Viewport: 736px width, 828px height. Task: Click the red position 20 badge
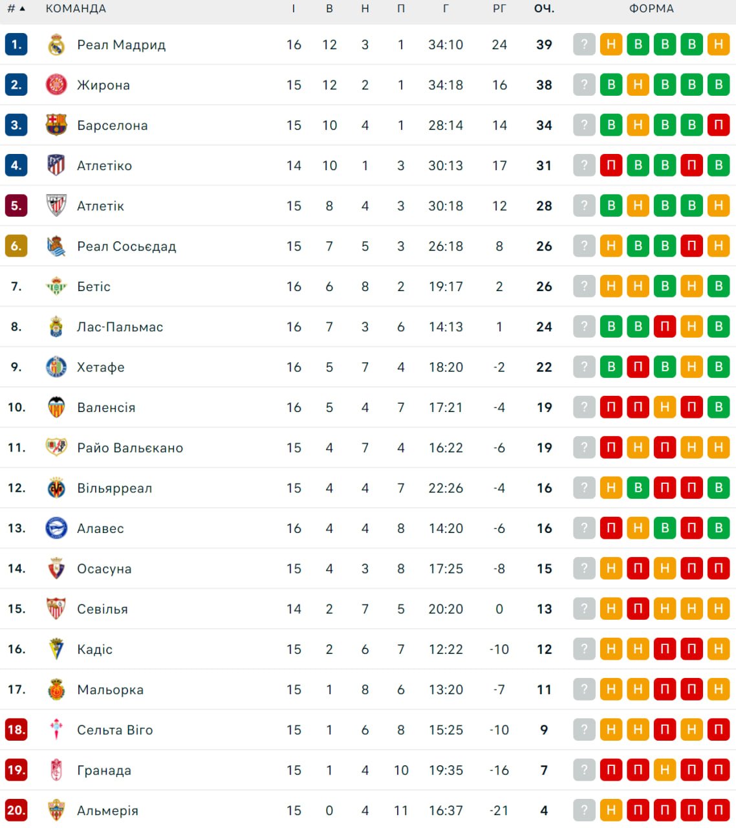click(x=16, y=810)
